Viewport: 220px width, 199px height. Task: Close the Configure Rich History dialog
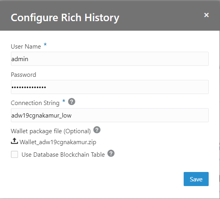(x=206, y=15)
